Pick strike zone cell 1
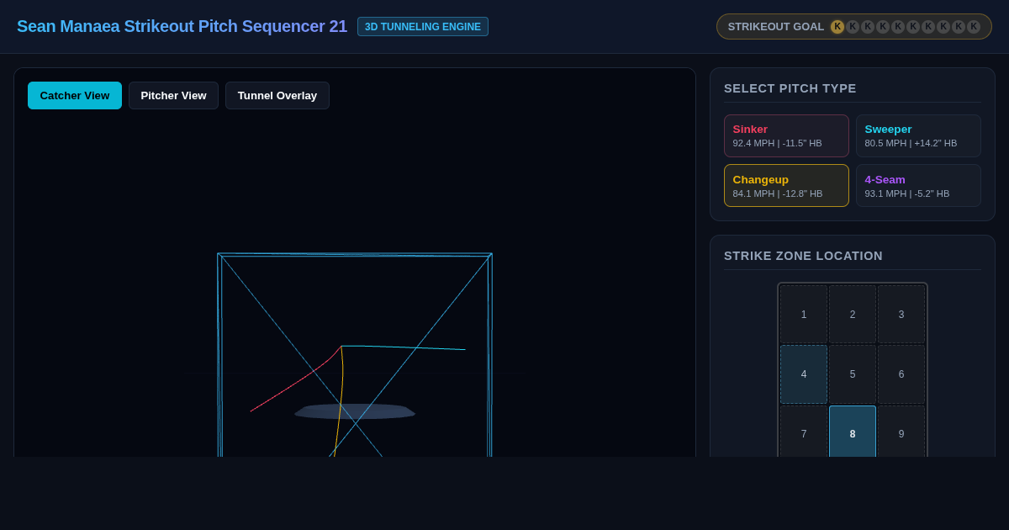Image resolution: width=1009 pixels, height=530 pixels. click(804, 314)
